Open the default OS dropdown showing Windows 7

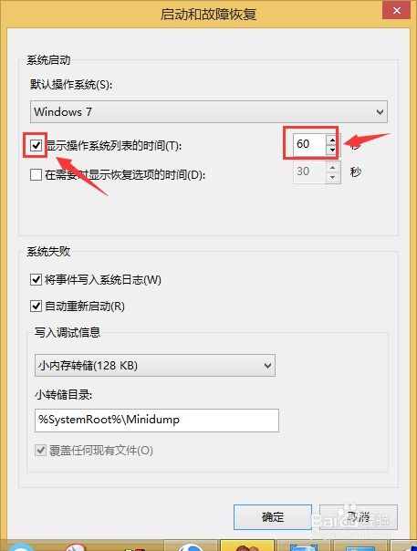(x=209, y=111)
